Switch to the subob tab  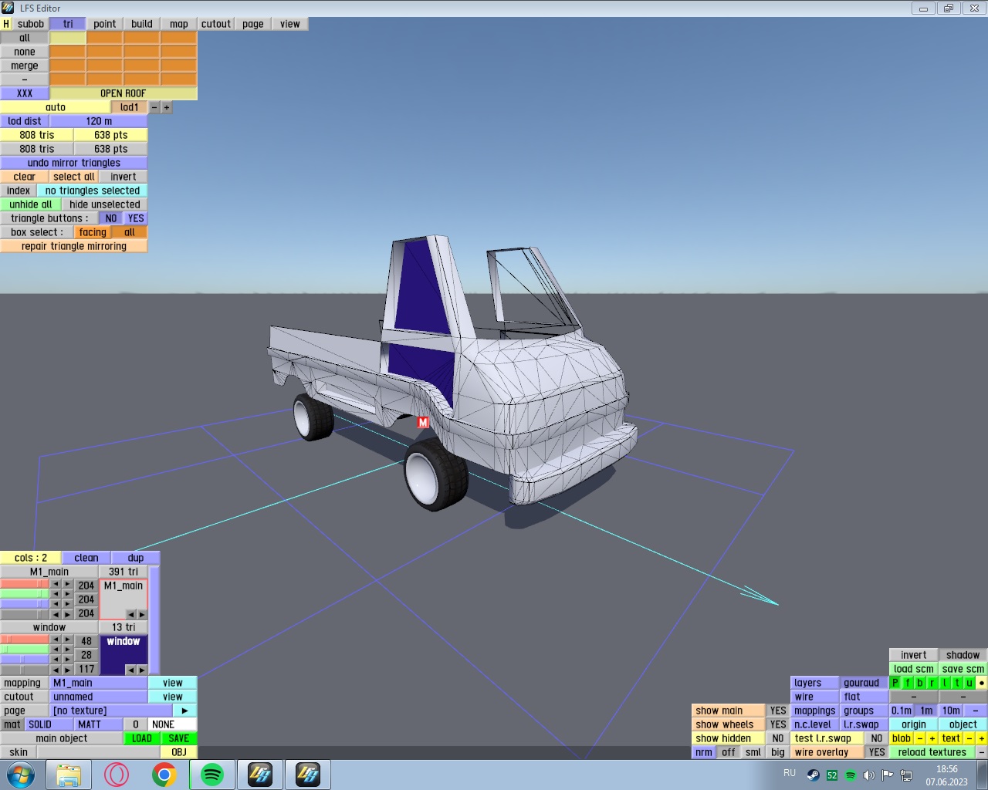(31, 24)
